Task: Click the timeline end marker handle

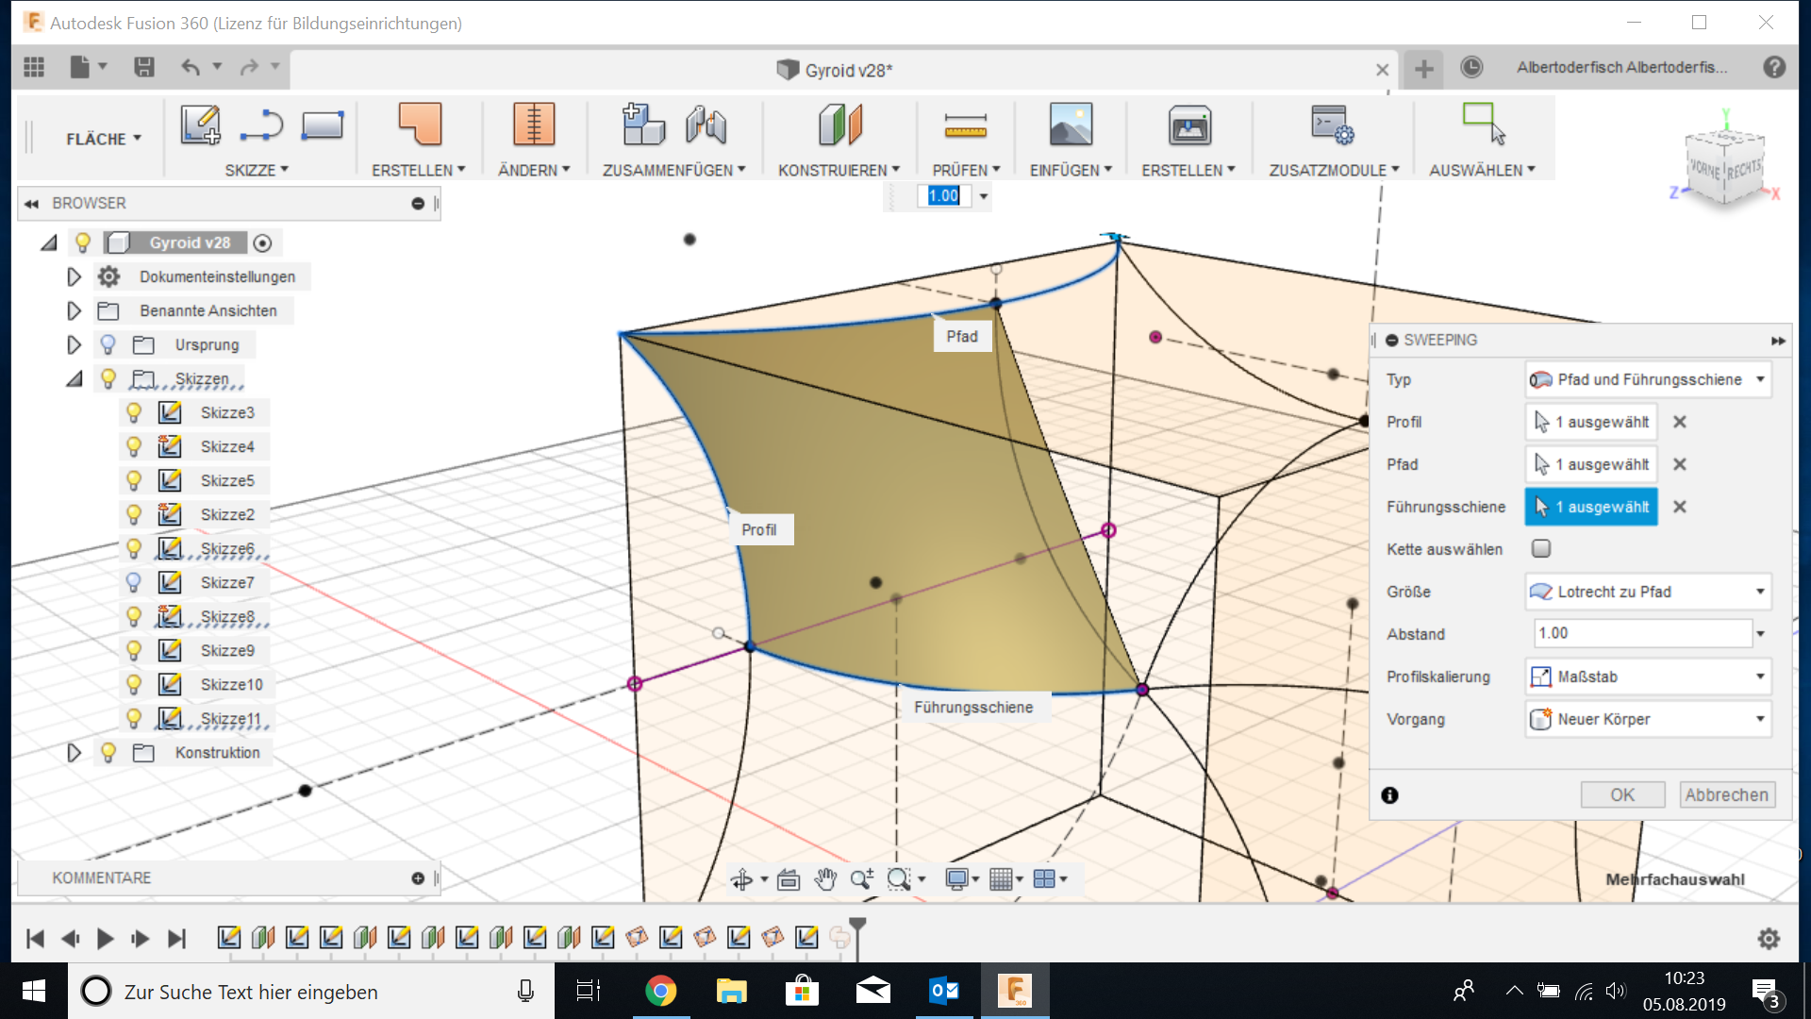Action: [x=857, y=926]
